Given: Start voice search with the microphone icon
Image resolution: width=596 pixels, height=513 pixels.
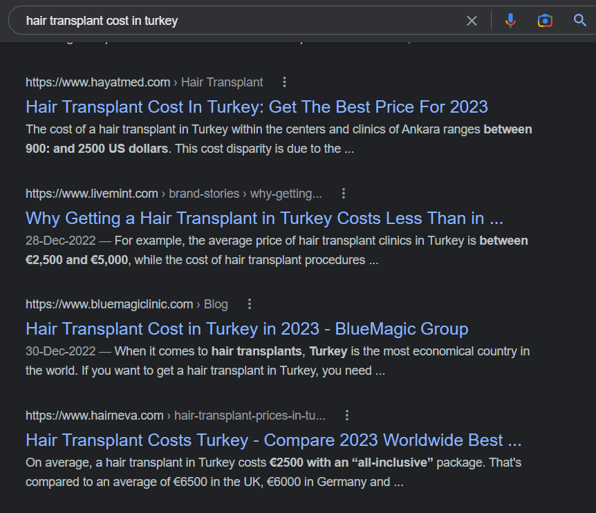Looking at the screenshot, I should 510,21.
